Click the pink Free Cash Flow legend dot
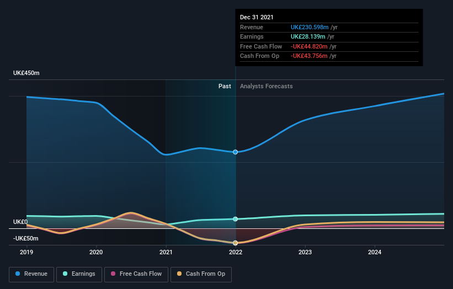The image size is (453, 289). [113, 274]
